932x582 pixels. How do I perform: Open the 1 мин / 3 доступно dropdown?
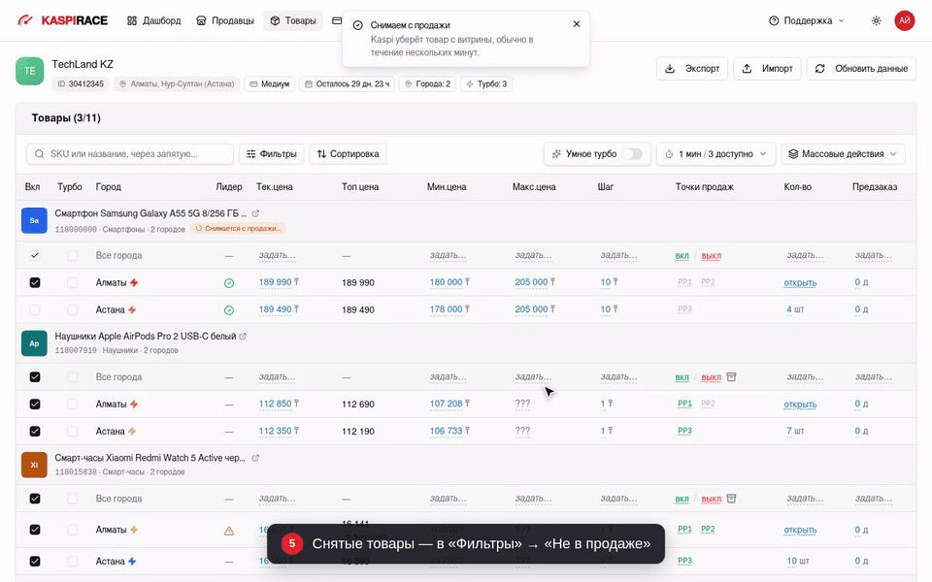tap(716, 154)
